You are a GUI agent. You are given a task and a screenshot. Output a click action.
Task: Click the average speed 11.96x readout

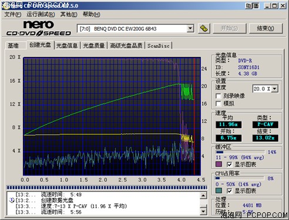228,124
